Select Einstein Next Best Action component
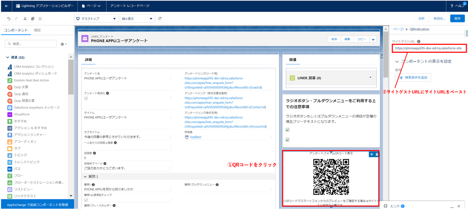 coord(31,80)
